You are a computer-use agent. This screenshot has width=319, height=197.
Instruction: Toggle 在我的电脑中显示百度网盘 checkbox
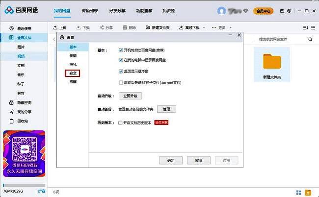point(121,60)
